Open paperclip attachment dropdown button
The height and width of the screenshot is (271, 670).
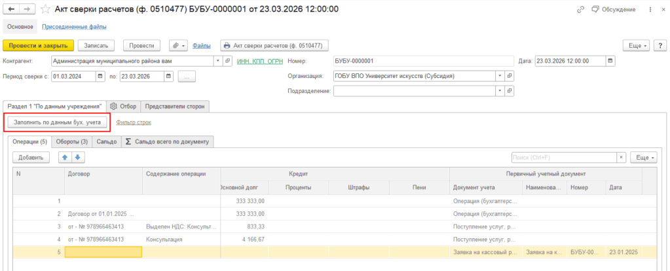click(179, 45)
